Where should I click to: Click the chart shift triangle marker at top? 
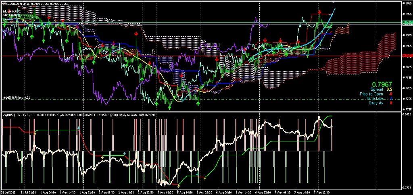click(334, 2)
